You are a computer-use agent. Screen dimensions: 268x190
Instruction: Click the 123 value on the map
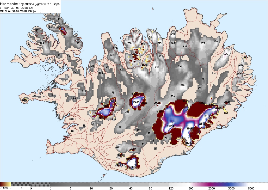click(111, 55)
